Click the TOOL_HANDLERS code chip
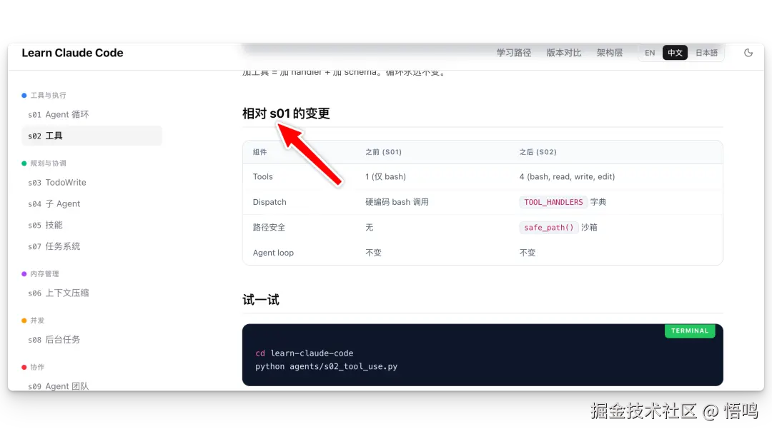772x434 pixels. [553, 202]
